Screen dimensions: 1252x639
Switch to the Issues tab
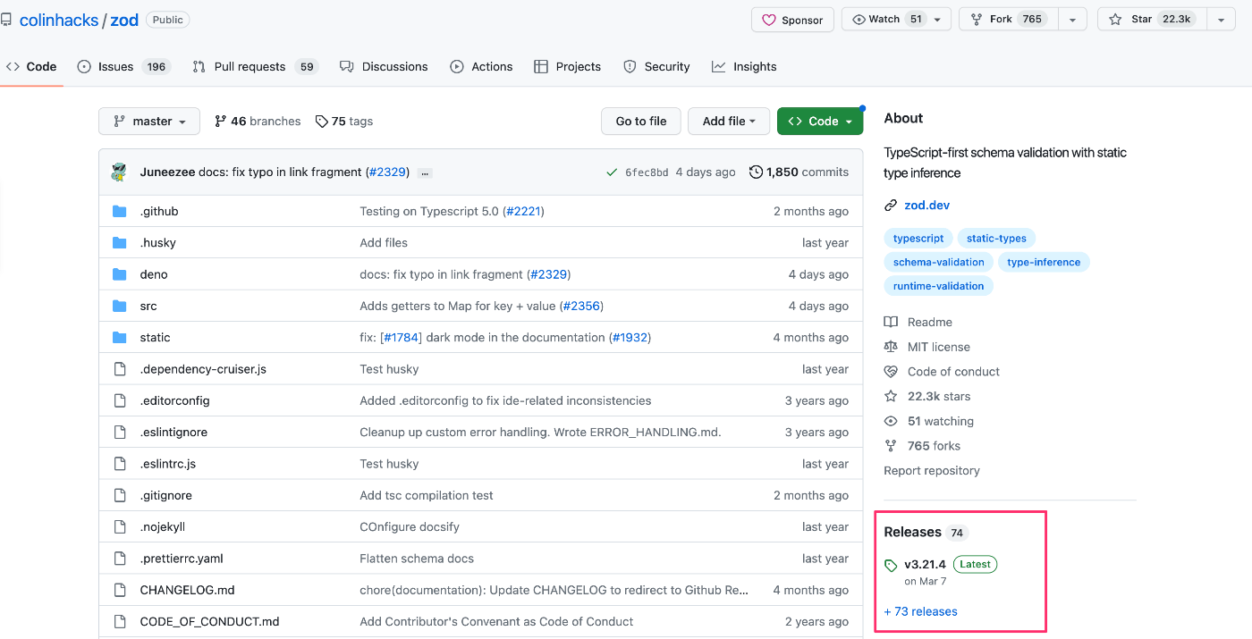pos(124,67)
